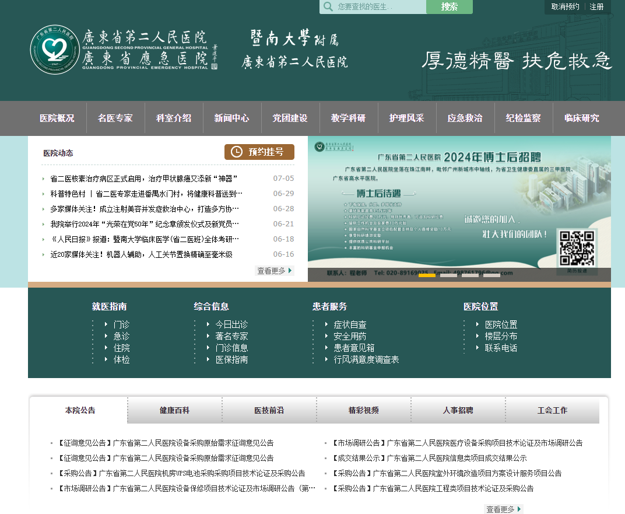Open the 2024年博士后招聘 banner

(459, 208)
